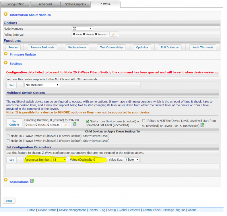Click the Value (Decimal) input field
This screenshot has width=227, height=216.
tap(99, 160)
